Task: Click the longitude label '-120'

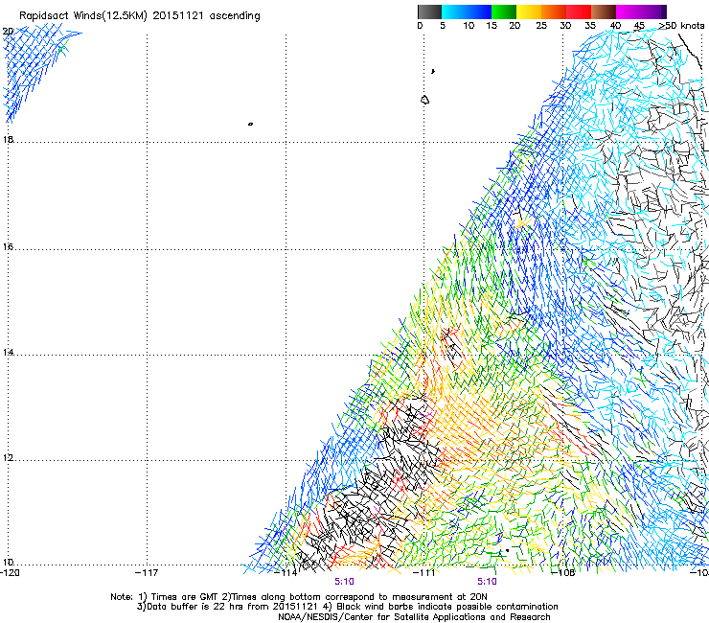Action: coord(10,572)
